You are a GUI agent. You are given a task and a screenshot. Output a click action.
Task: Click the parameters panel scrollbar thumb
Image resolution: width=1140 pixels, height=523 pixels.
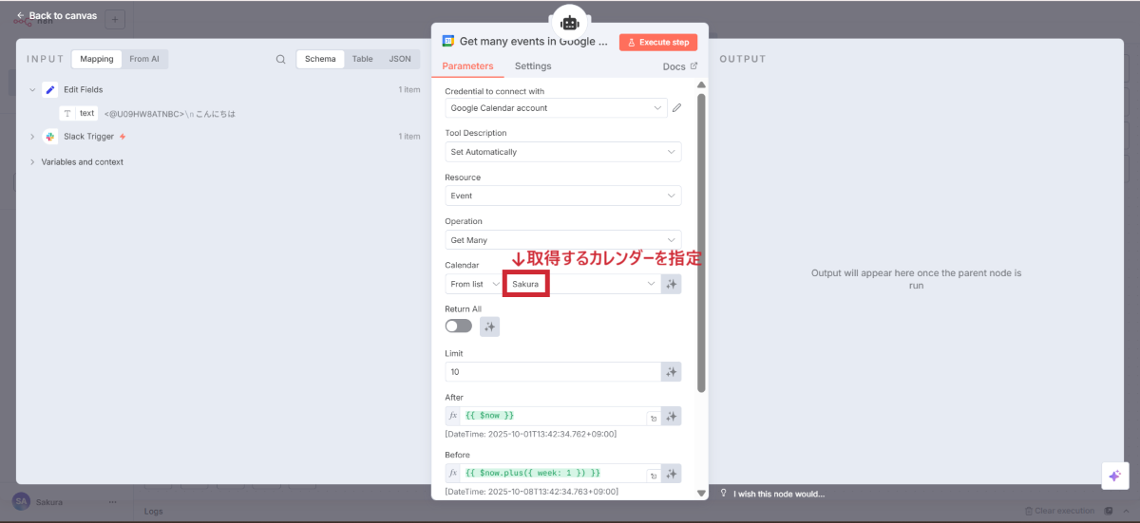(x=702, y=242)
